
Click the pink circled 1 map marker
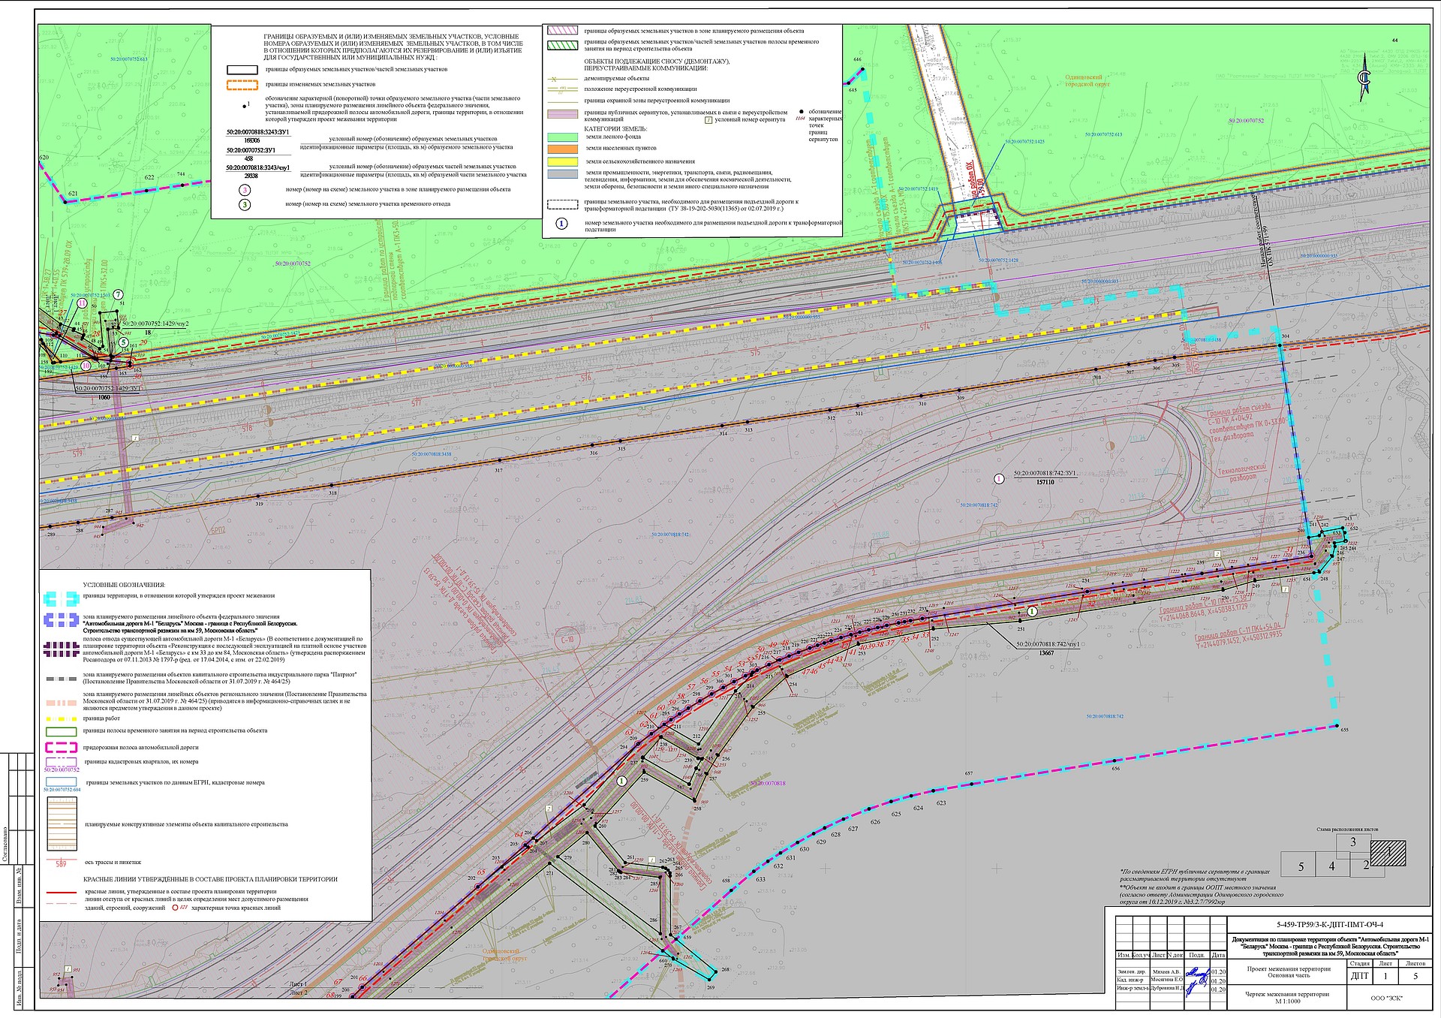click(998, 478)
